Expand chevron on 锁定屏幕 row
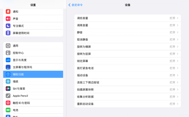 (x=178, y=61)
